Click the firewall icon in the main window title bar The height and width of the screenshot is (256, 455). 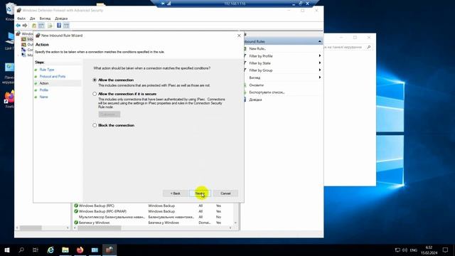pyautogui.click(x=19, y=10)
